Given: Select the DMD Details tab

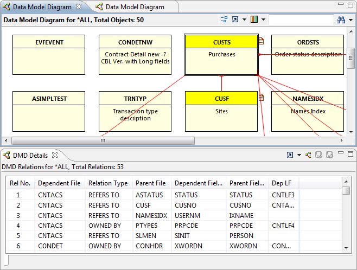Looking at the screenshot, I should [30, 156].
